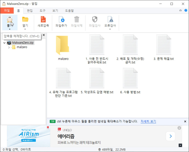Screen dimensions: 189x152
Task: Click the AIRism ad banner image
Action: pyautogui.click(x=28, y=136)
